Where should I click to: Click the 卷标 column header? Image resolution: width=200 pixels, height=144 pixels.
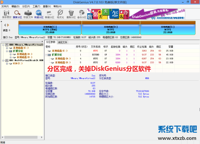pyautogui.click(x=60, y=47)
